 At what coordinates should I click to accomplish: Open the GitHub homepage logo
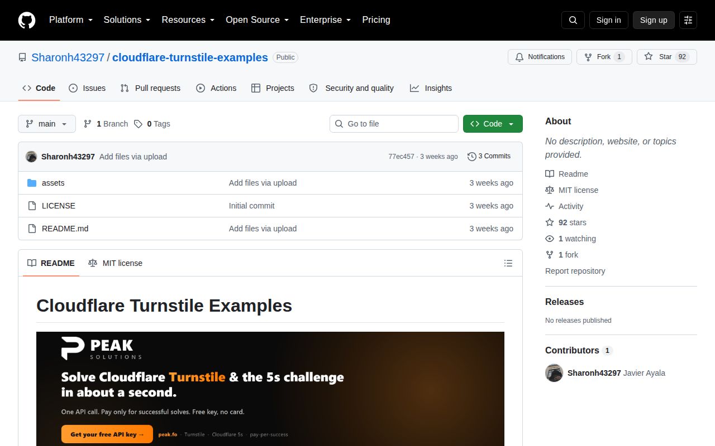tap(27, 20)
